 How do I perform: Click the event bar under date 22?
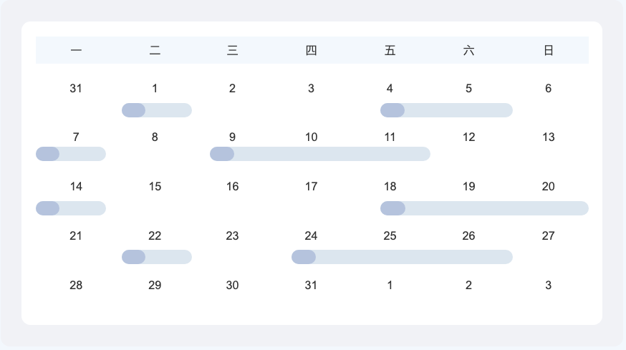156,257
